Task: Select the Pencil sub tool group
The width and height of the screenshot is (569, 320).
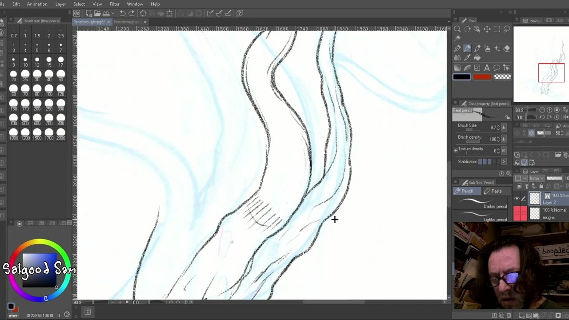Action: 467,191
